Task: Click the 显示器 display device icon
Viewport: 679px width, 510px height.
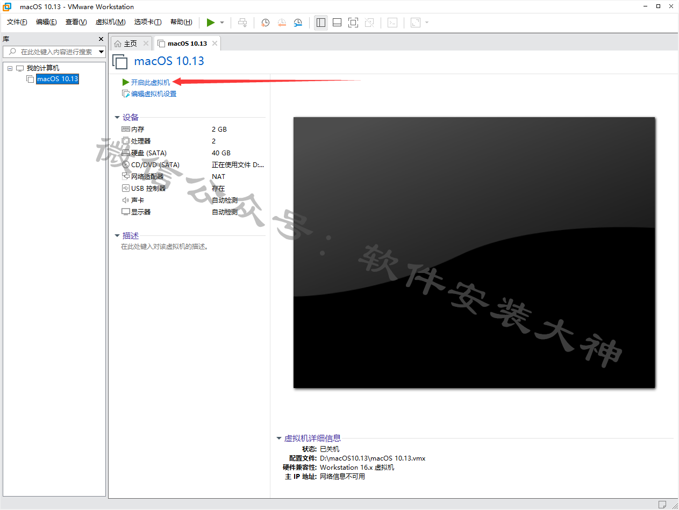Action: 126,212
